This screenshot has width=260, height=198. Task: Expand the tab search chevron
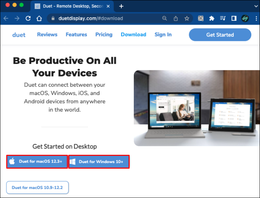(256, 6)
